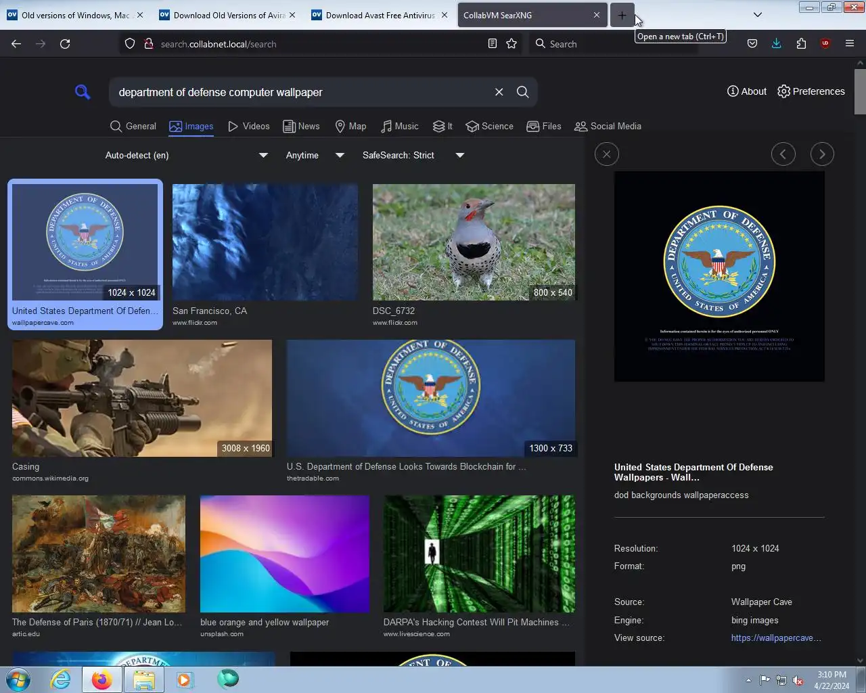The image size is (866, 693).
Task: Open the Music category
Action: tap(399, 126)
